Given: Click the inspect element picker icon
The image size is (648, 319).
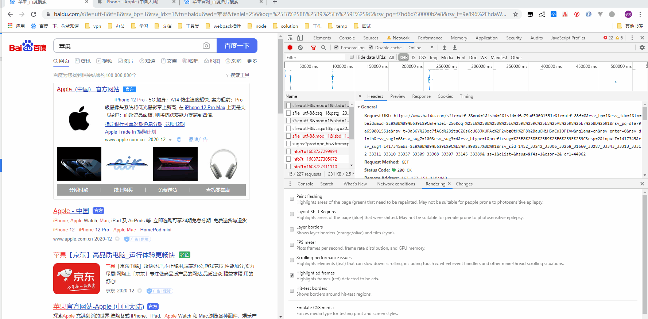Looking at the screenshot, I should (290, 38).
